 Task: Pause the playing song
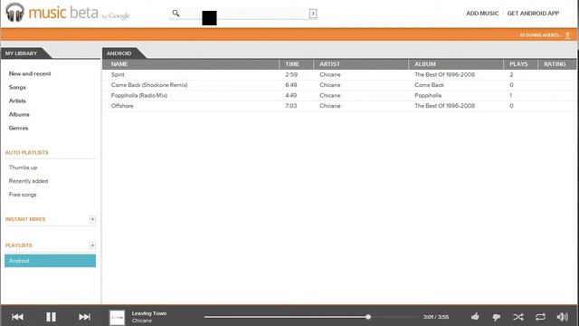tap(51, 317)
